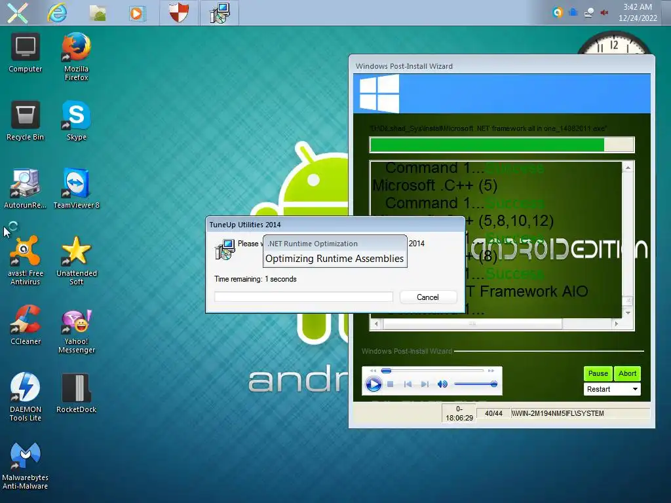Stop playback in the wizard media player
671x503 pixels.
coord(390,384)
